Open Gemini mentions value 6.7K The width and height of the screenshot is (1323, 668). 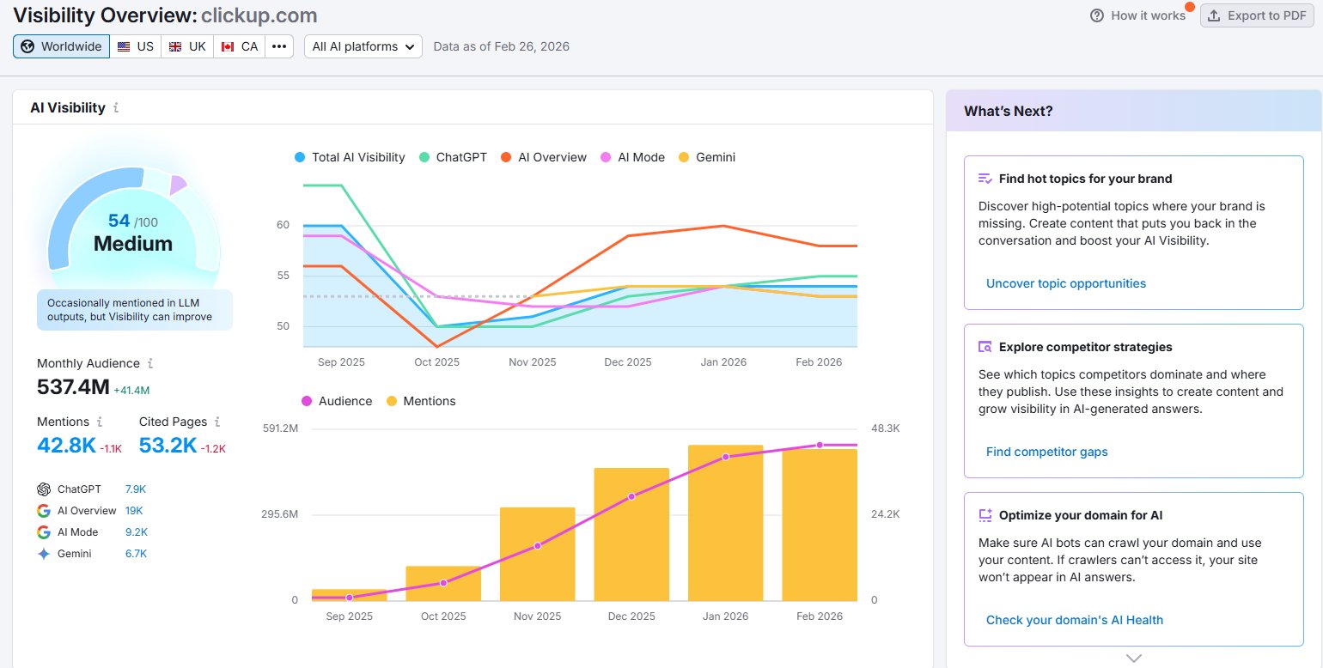pyautogui.click(x=136, y=554)
